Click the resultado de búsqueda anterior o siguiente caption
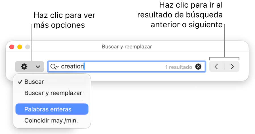Screen dimensions: 255x134 coord(180,15)
